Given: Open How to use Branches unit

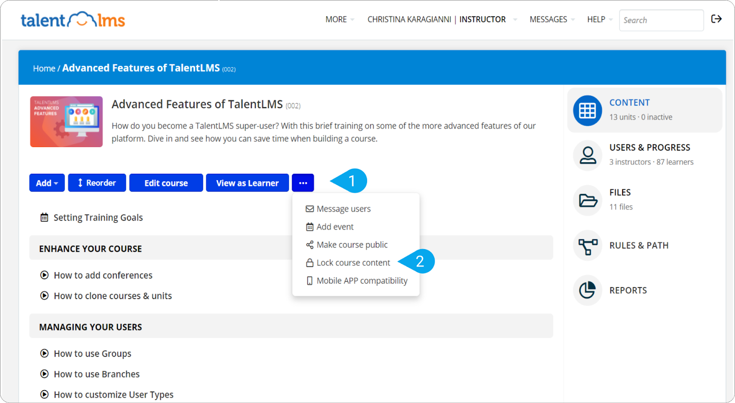Looking at the screenshot, I should pos(96,374).
